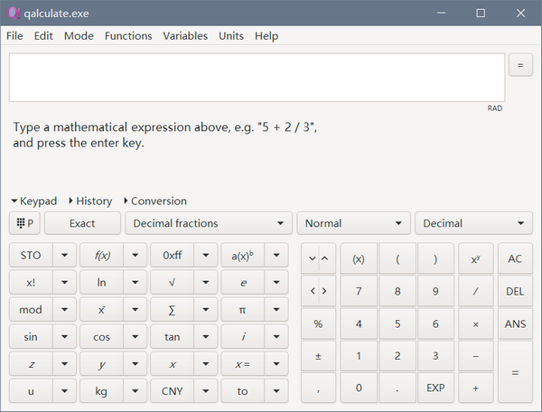Viewport: 542px width, 412px height.
Task: Open the Decimal fractions dropdown
Action: pyautogui.click(x=209, y=223)
